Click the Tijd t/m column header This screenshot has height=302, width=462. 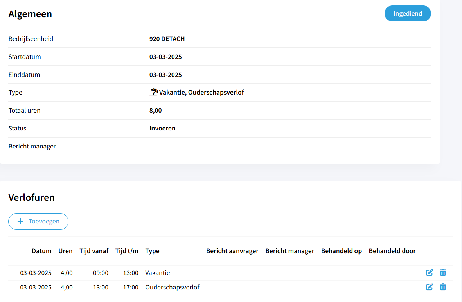[127, 251]
